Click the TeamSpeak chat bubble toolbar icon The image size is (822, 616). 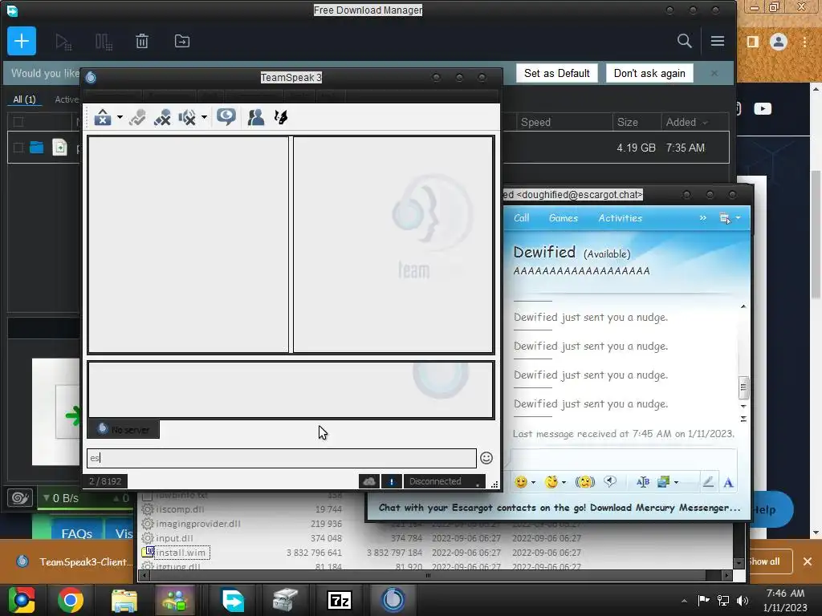click(226, 117)
